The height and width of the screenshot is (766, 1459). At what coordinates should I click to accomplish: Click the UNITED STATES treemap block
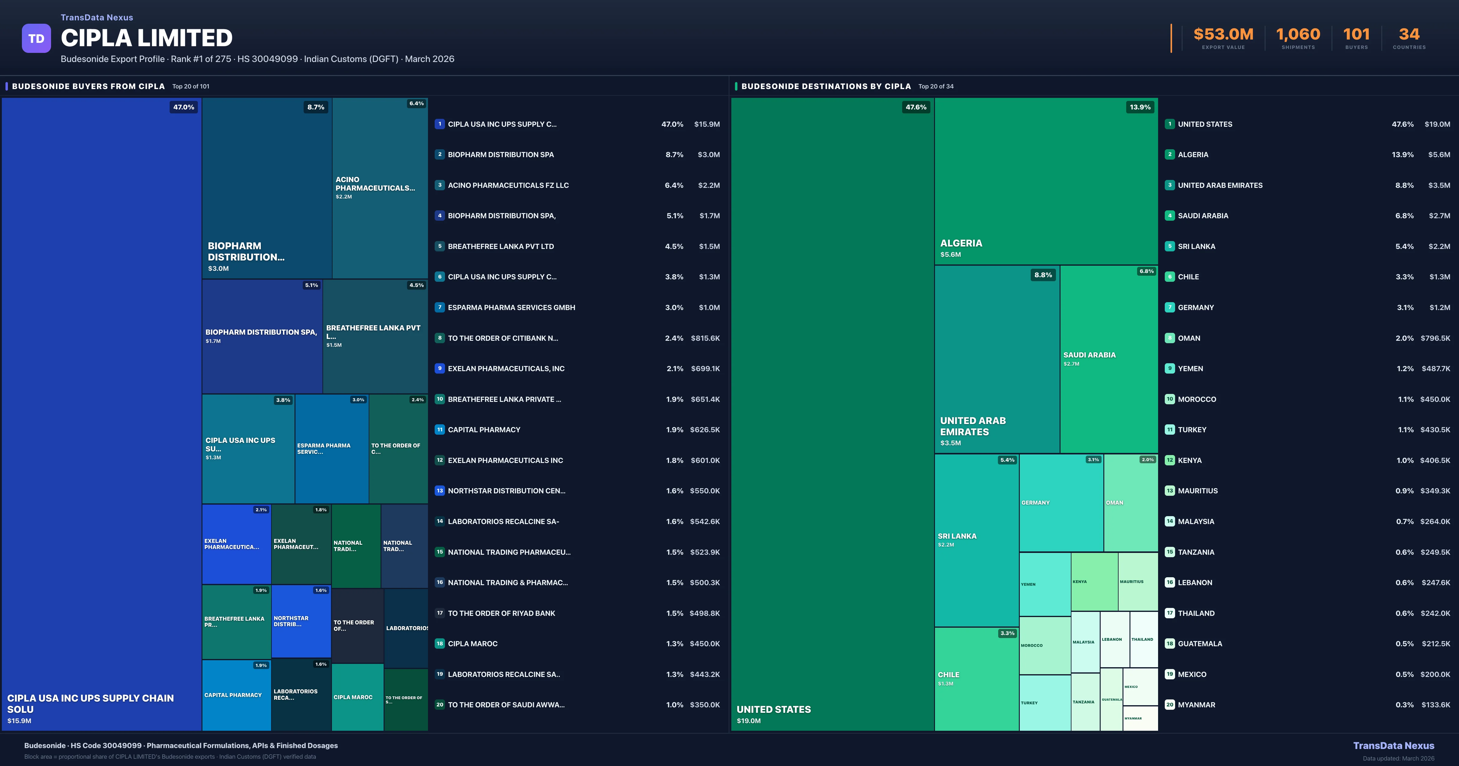pyautogui.click(x=832, y=414)
